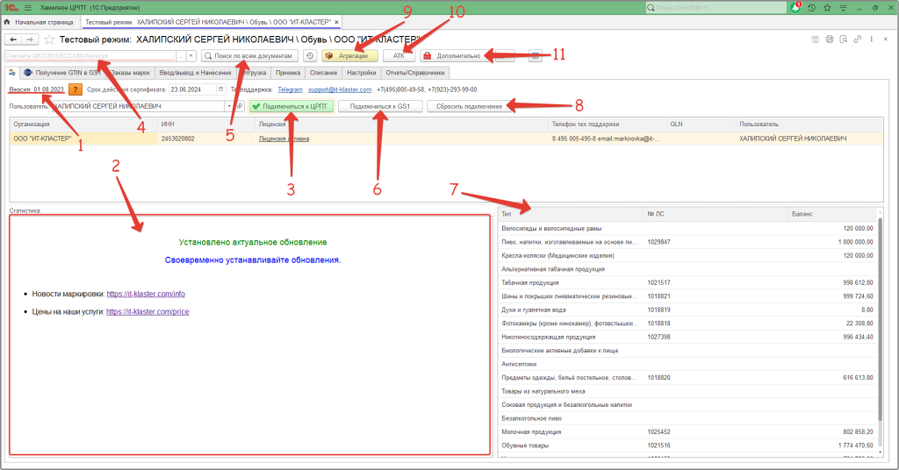Select the Табачная продукция balance row

point(687,283)
